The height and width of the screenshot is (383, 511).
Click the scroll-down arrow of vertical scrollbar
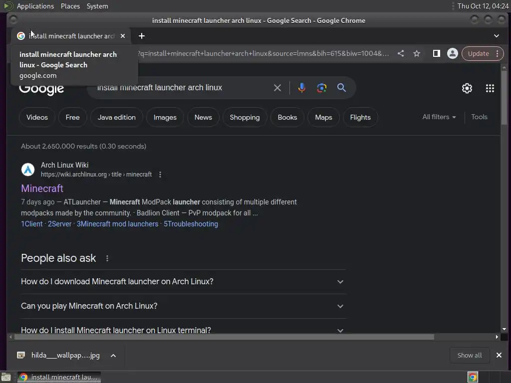[x=504, y=329]
